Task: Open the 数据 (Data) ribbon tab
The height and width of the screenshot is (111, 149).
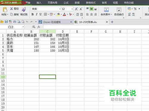Action: tap(77, 3)
